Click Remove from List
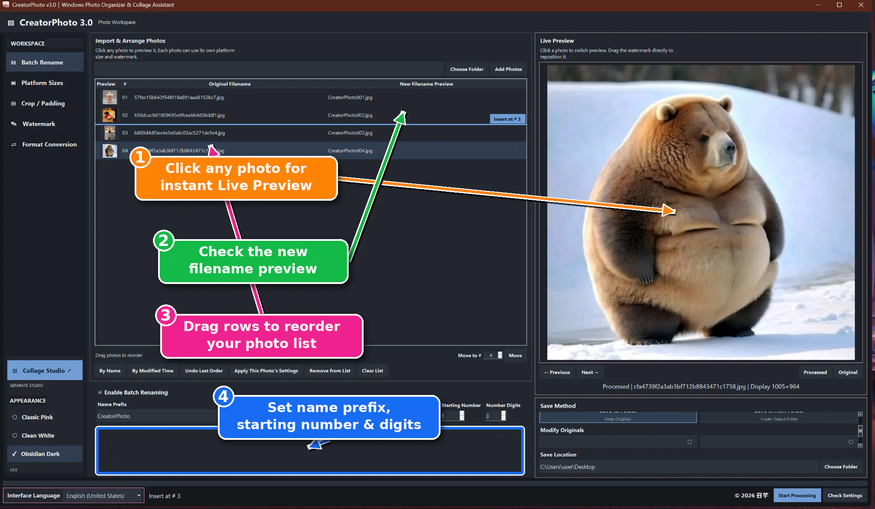 pos(329,371)
